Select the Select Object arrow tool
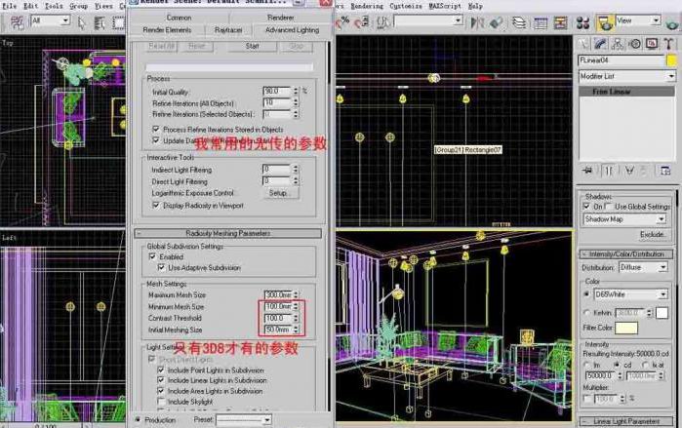The width and height of the screenshot is (682, 428). [82, 20]
